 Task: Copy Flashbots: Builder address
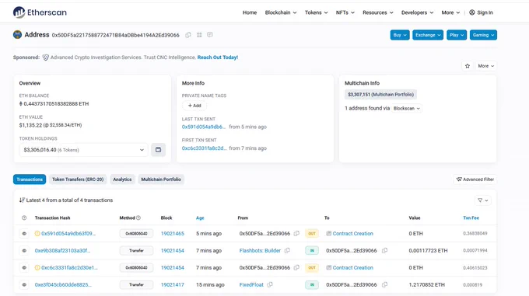pyautogui.click(x=287, y=250)
